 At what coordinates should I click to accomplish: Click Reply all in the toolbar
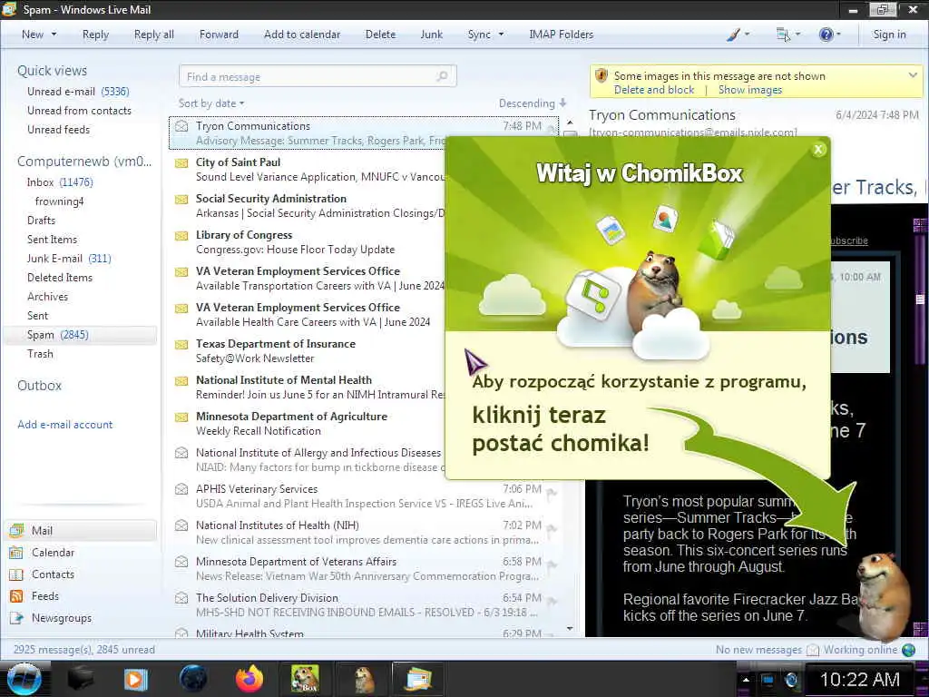(154, 34)
